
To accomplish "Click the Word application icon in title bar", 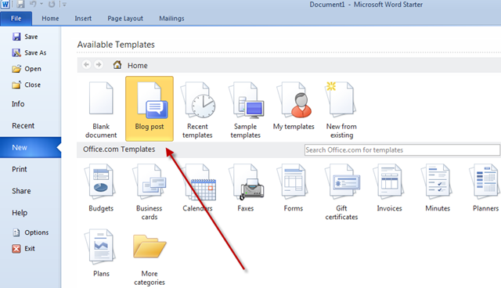I will pos(5,4).
